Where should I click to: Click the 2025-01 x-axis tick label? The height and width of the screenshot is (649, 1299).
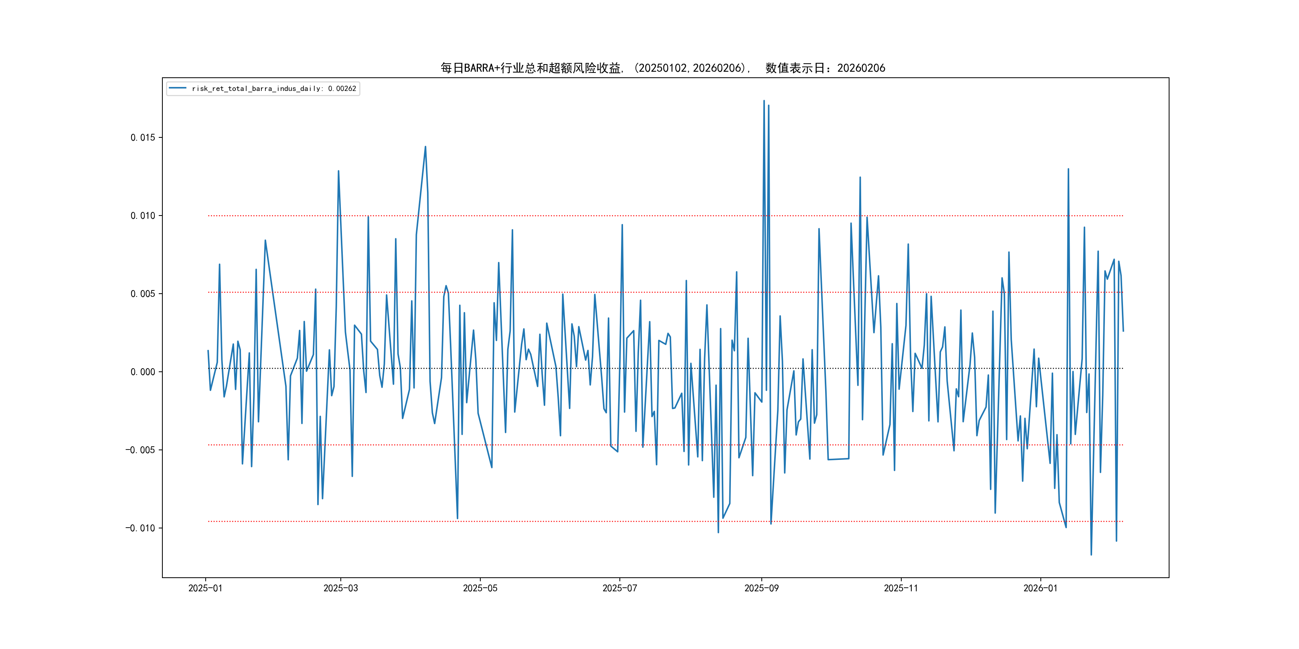(205, 588)
